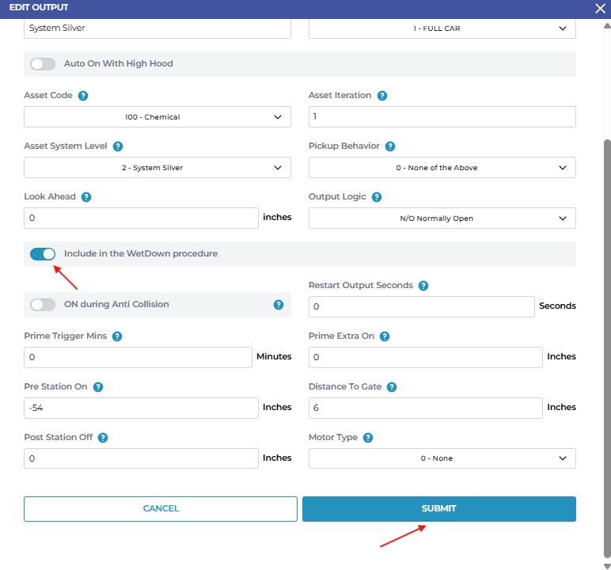Close the Edit Output dialog
This screenshot has height=570, width=611.
600,8
